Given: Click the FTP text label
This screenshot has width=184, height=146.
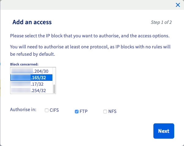Looking at the screenshot, I should tap(84, 111).
